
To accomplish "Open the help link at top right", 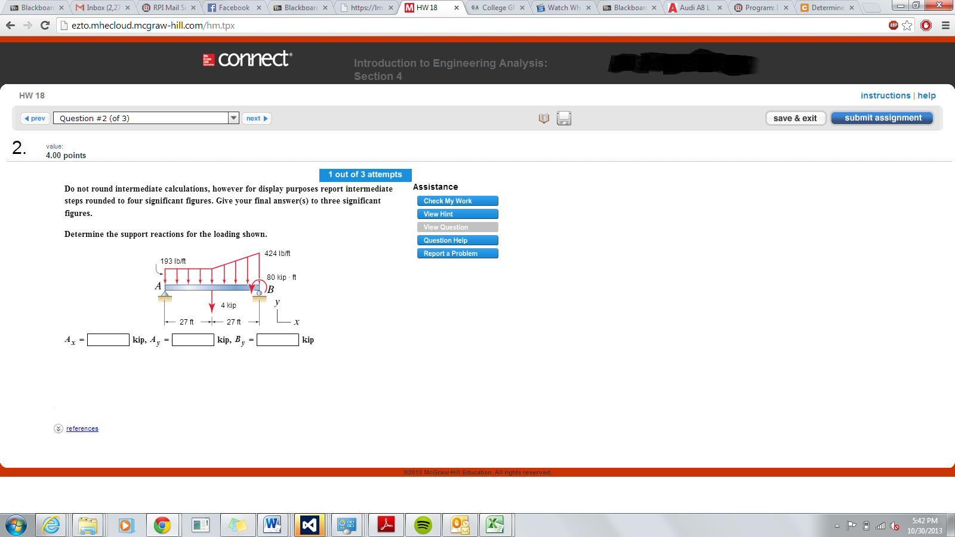I will pos(926,95).
